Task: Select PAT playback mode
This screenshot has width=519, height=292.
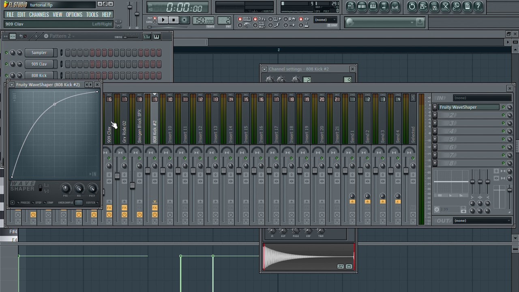Action: 155,18
